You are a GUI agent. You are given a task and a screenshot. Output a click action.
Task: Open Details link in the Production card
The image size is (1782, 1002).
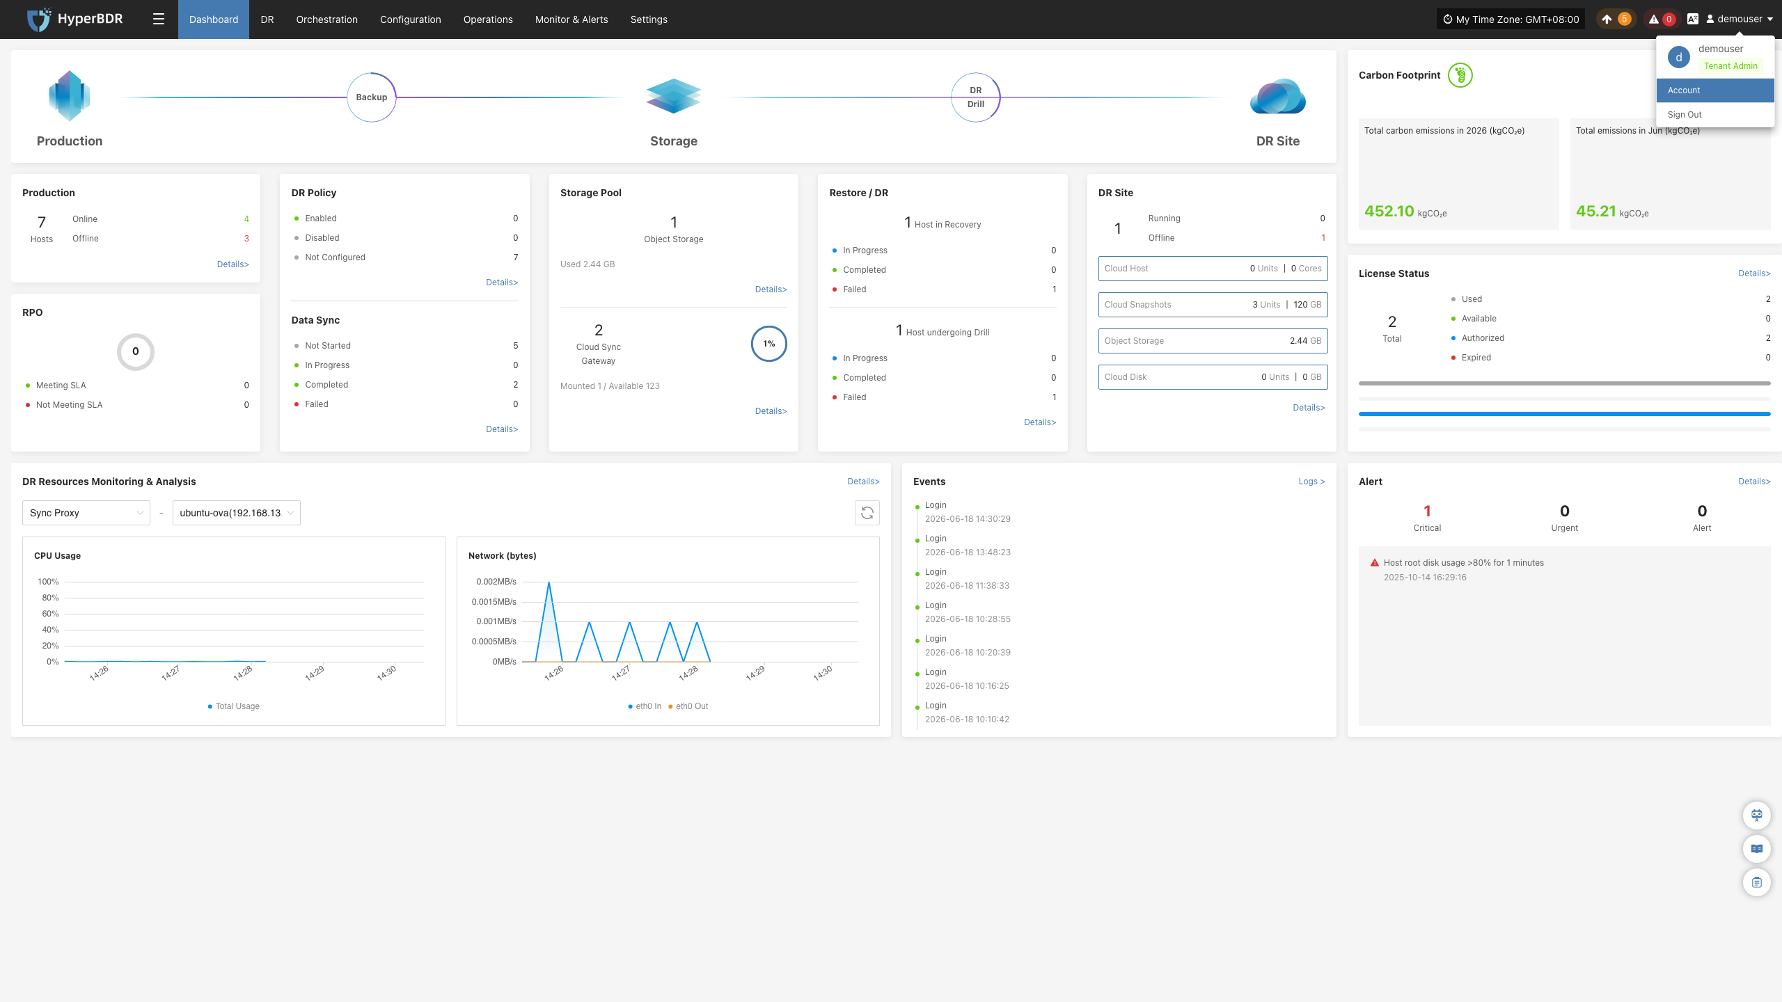click(x=233, y=264)
